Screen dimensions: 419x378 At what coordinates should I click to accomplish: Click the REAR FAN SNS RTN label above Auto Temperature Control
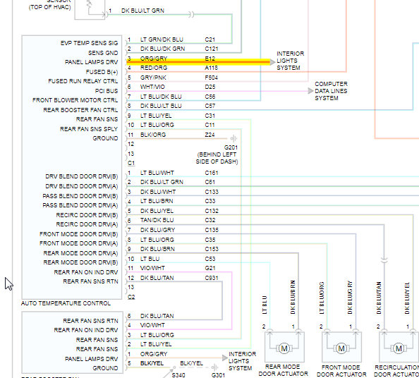pyautogui.click(x=90, y=281)
